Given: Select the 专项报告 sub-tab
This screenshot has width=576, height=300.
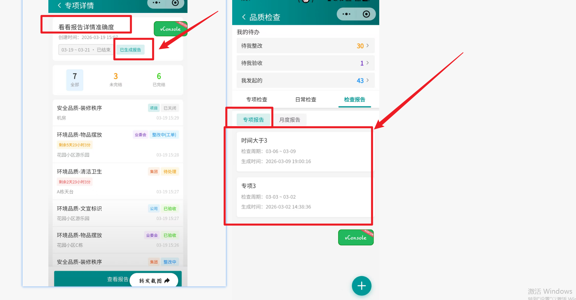Looking at the screenshot, I should 253,120.
